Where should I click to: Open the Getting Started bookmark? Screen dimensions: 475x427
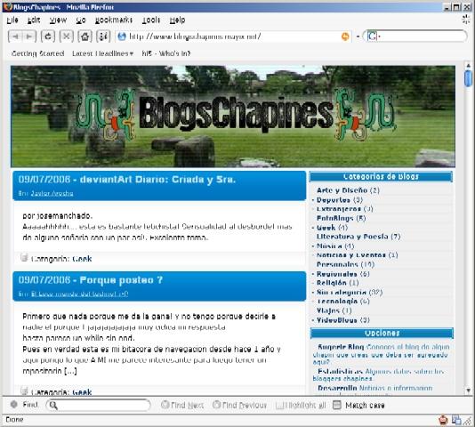(x=37, y=53)
